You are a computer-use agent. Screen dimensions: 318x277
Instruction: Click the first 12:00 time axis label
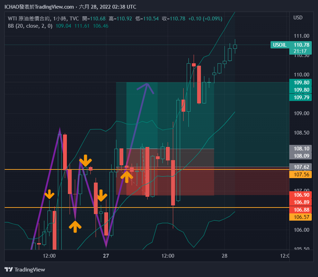coord(49,256)
